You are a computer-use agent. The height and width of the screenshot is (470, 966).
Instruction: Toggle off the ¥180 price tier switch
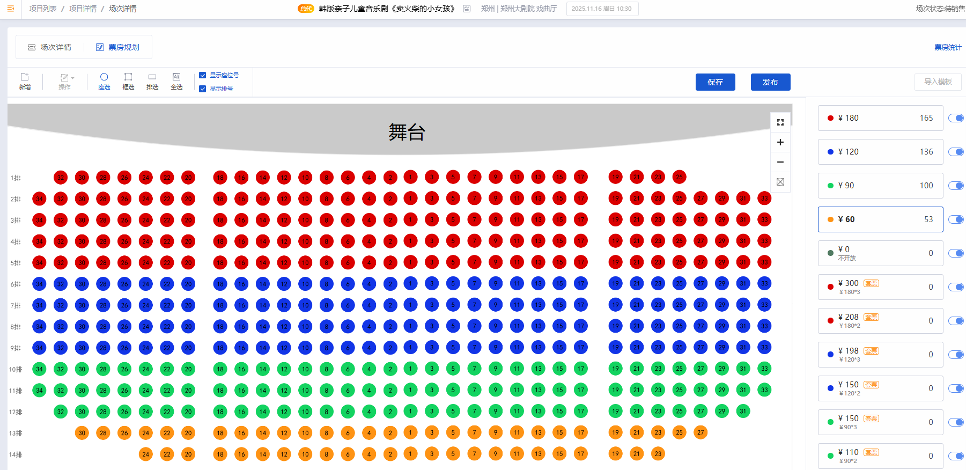click(x=956, y=118)
